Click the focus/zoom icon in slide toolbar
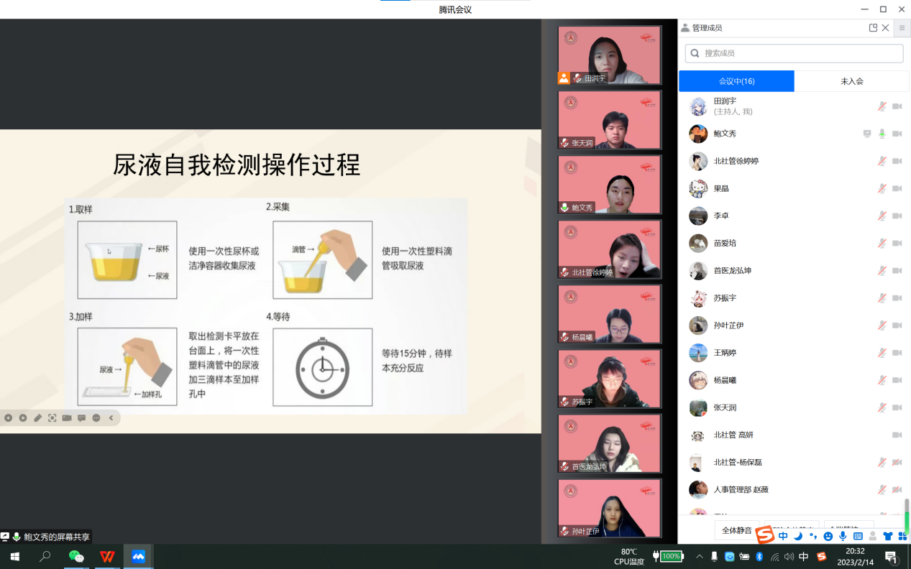Screen dimensions: 911x569 point(52,418)
